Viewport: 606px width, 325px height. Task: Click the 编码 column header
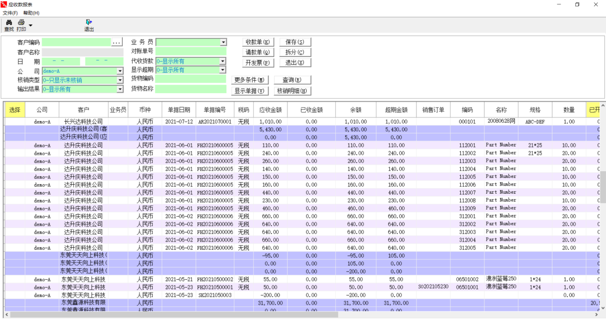pyautogui.click(x=468, y=110)
